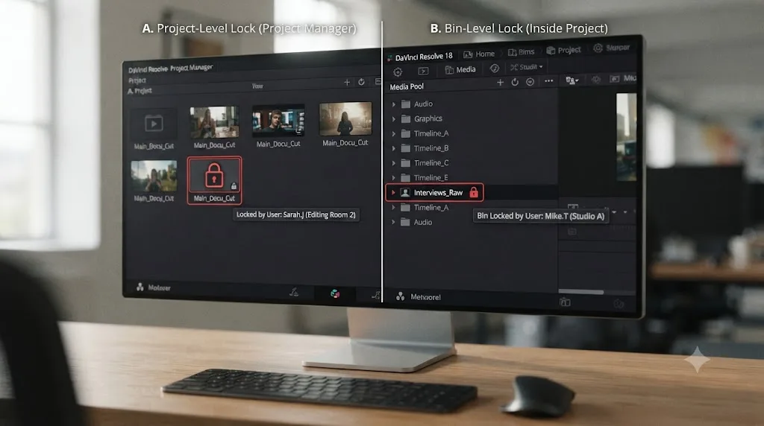This screenshot has width=764, height=426.
Task: Click the plus icon in Project Manager header
Action: pos(347,82)
